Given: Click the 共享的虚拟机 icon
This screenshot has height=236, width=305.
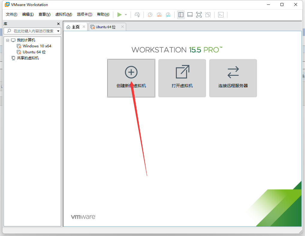Looking at the screenshot, I should coord(13,58).
